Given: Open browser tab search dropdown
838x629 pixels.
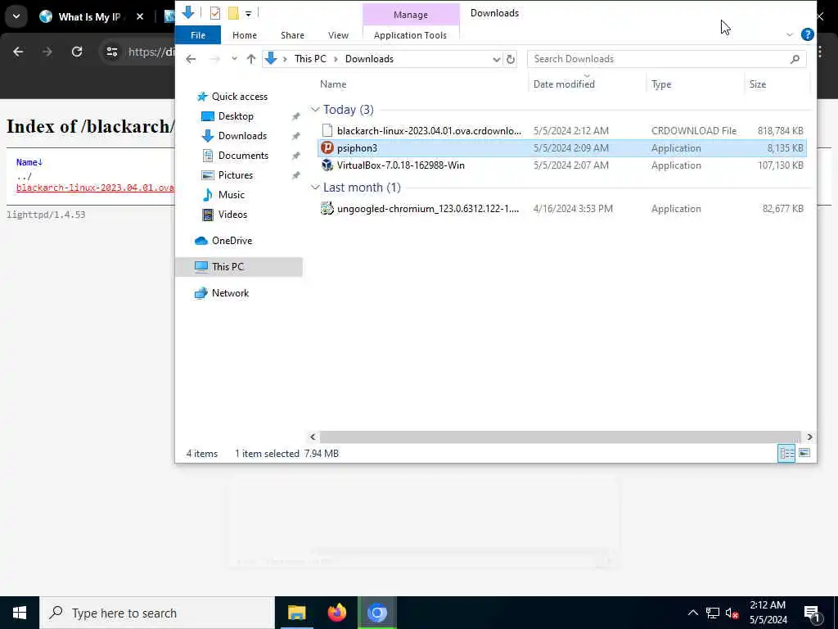Looking at the screenshot, I should click(16, 16).
